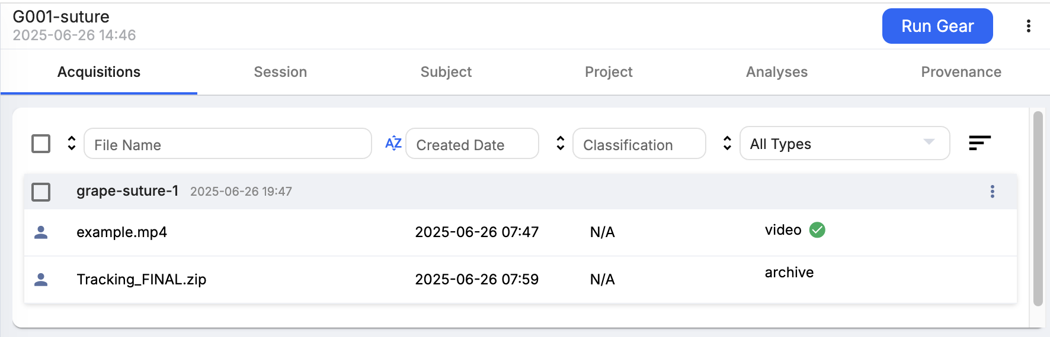The width and height of the screenshot is (1050, 337).
Task: Click the grape-suture-1 acquisition title
Action: [127, 191]
